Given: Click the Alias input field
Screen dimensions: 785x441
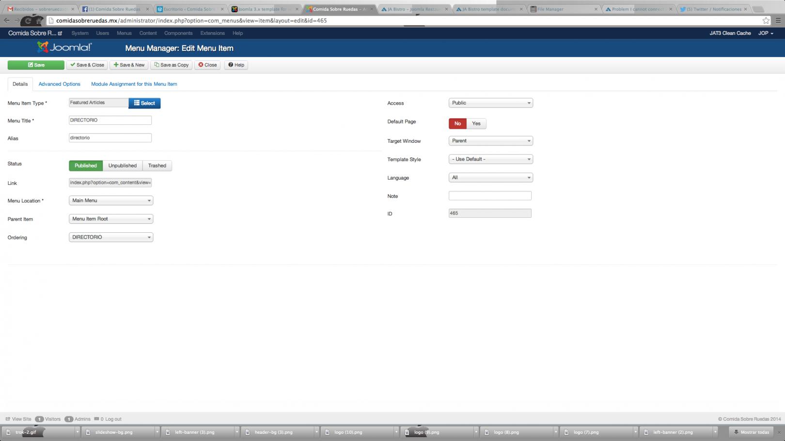Looking at the screenshot, I should coord(110,138).
